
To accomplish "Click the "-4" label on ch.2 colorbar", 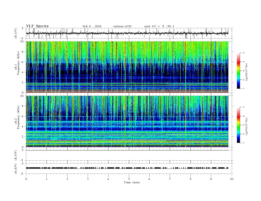I will point(243,116).
